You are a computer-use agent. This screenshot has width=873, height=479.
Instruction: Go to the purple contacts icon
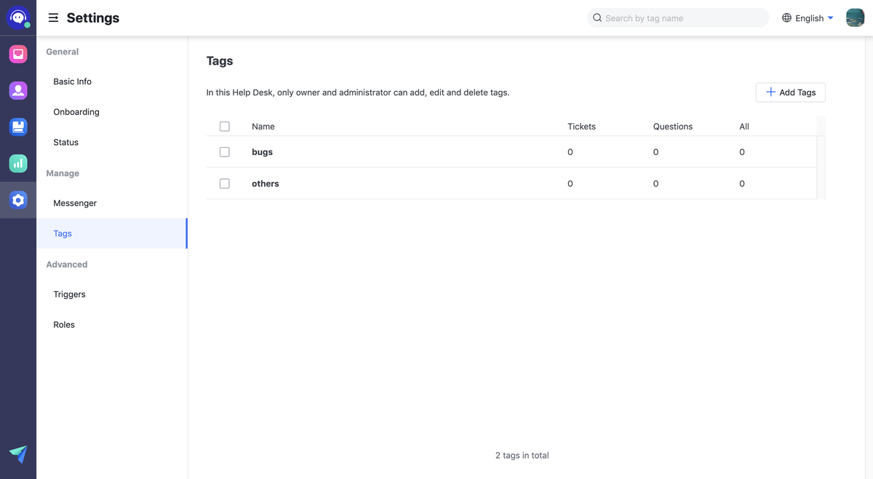pyautogui.click(x=18, y=90)
